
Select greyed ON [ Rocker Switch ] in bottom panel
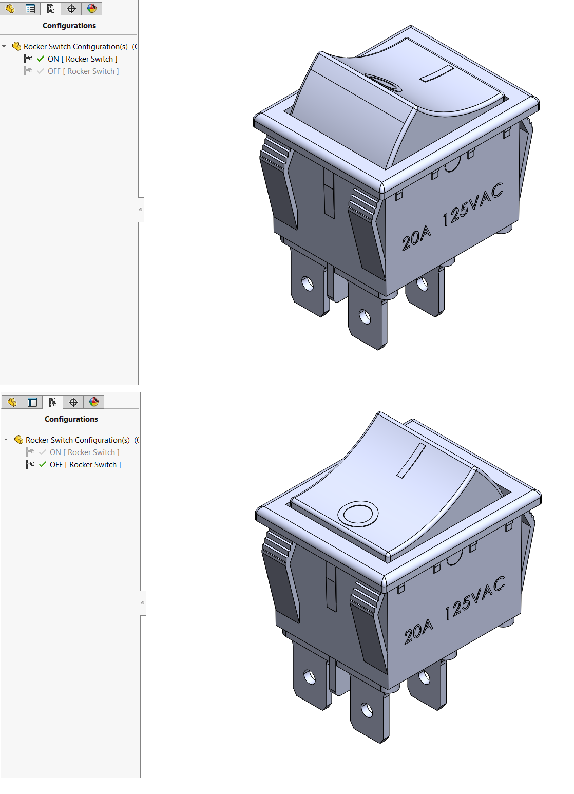[84, 452]
